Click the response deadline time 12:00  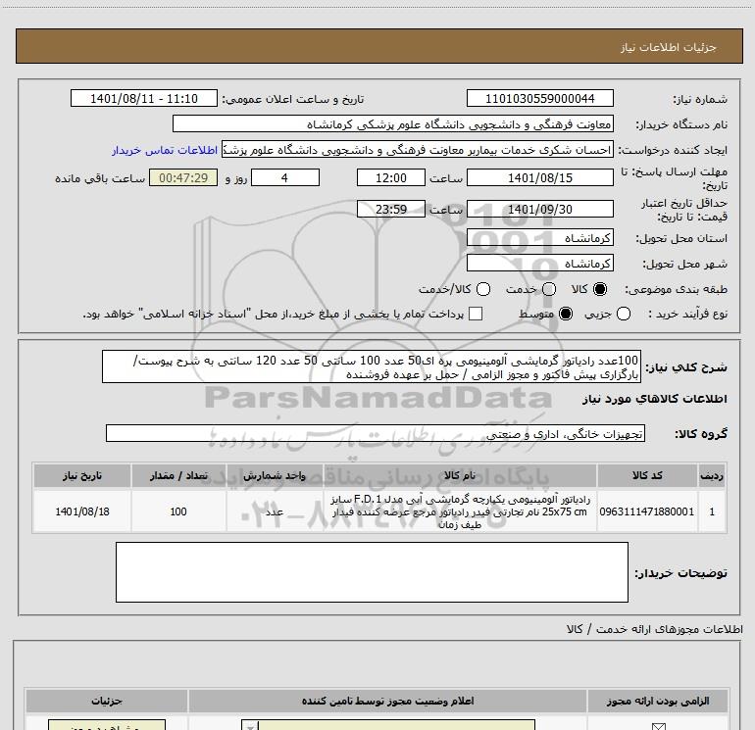point(391,178)
